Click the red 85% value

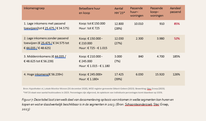point(177,24)
